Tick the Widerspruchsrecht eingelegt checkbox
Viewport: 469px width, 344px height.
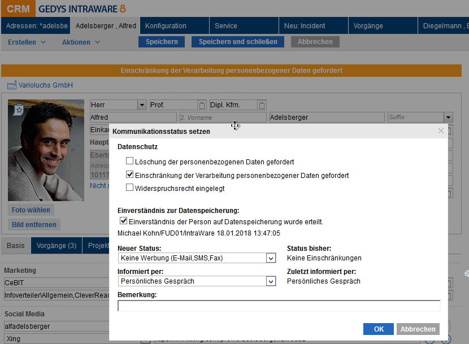click(x=130, y=188)
